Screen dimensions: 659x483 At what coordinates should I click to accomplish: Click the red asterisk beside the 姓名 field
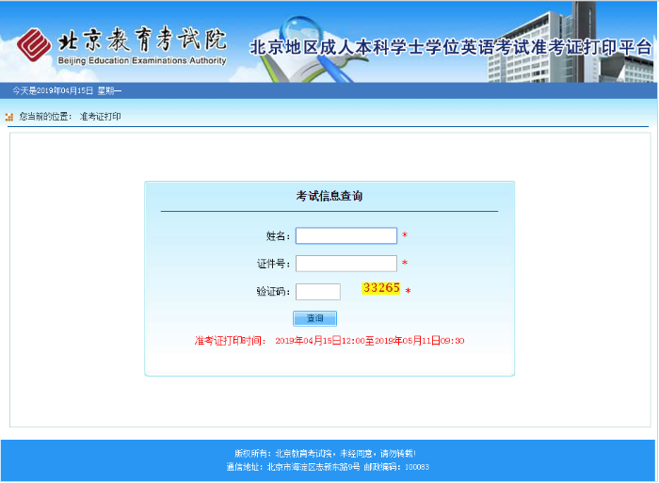point(405,236)
